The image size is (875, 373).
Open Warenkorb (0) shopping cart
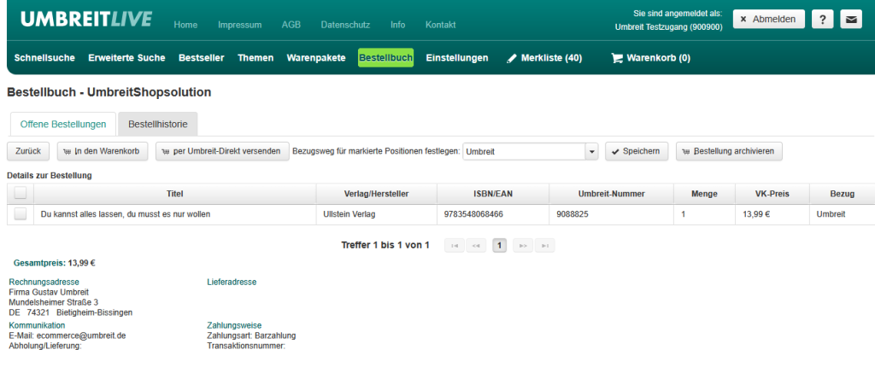[650, 58]
